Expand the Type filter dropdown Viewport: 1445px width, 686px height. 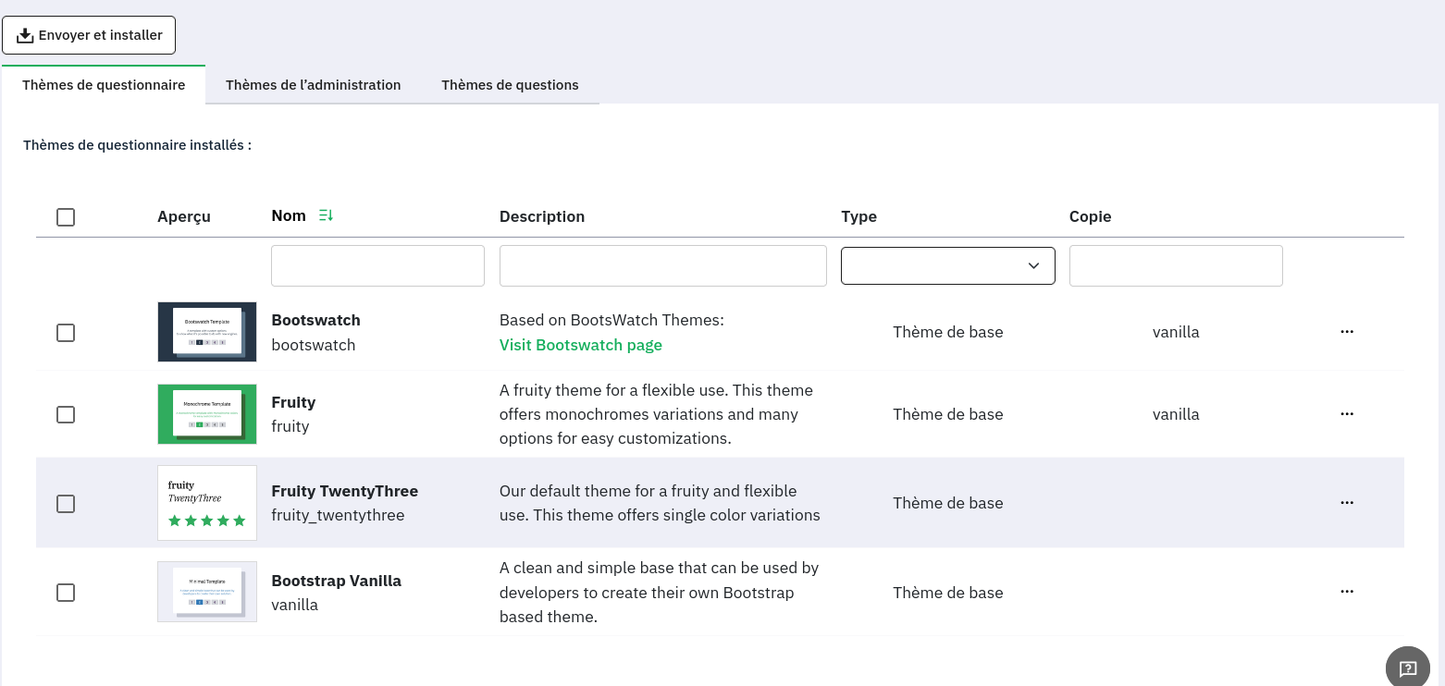pos(947,265)
